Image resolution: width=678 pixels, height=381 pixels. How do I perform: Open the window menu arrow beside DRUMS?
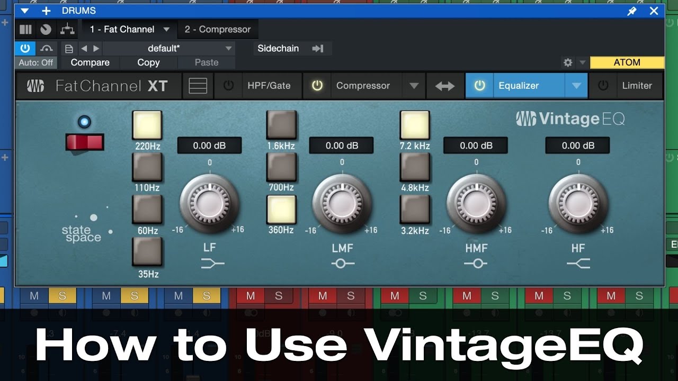coord(24,11)
